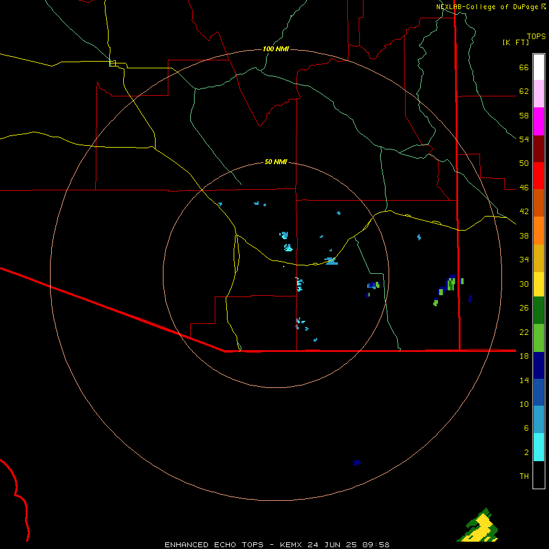549x549 pixels.
Task: Select the bright red legend swatch
Action: point(539,176)
